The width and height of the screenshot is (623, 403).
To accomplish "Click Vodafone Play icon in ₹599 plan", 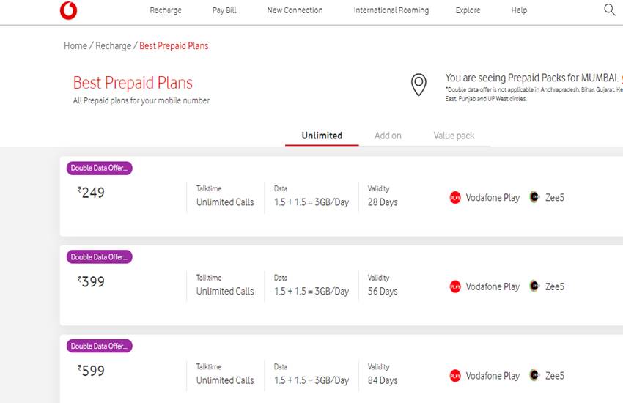I will pyautogui.click(x=455, y=376).
